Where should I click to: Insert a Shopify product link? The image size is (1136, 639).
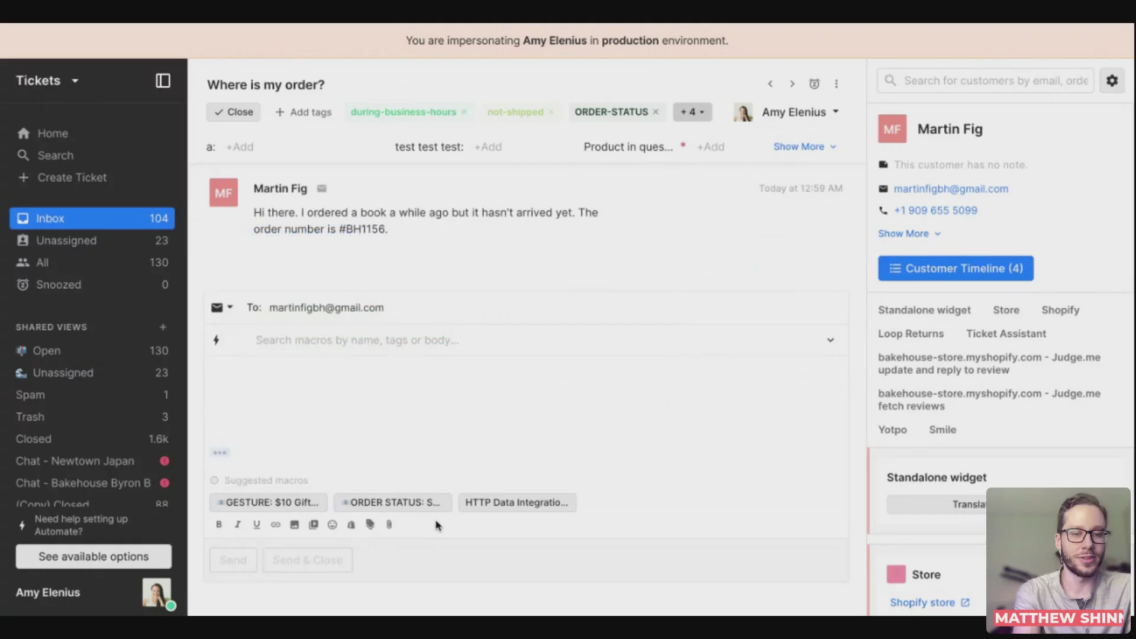point(351,524)
